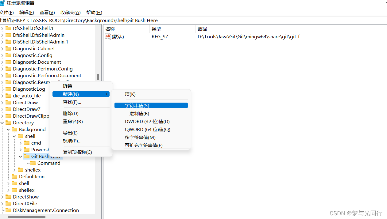The image size is (387, 219).
Task: Expand the DirectXFile key arrow
Action: [2, 203]
